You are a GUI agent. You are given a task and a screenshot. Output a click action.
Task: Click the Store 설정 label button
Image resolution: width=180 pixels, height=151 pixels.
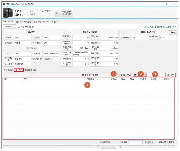(8, 64)
